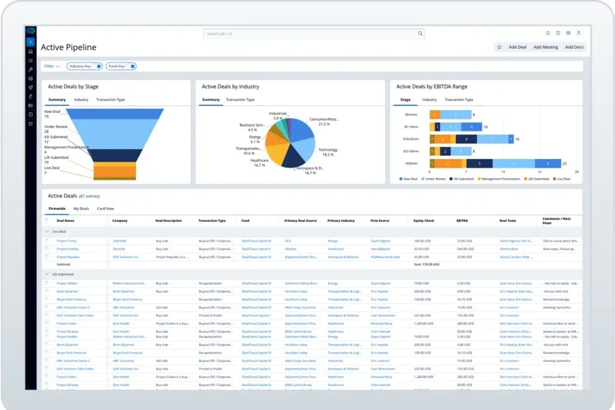The width and height of the screenshot is (615, 410).
Task: Open the Project Republic deal link
Action: point(68,257)
